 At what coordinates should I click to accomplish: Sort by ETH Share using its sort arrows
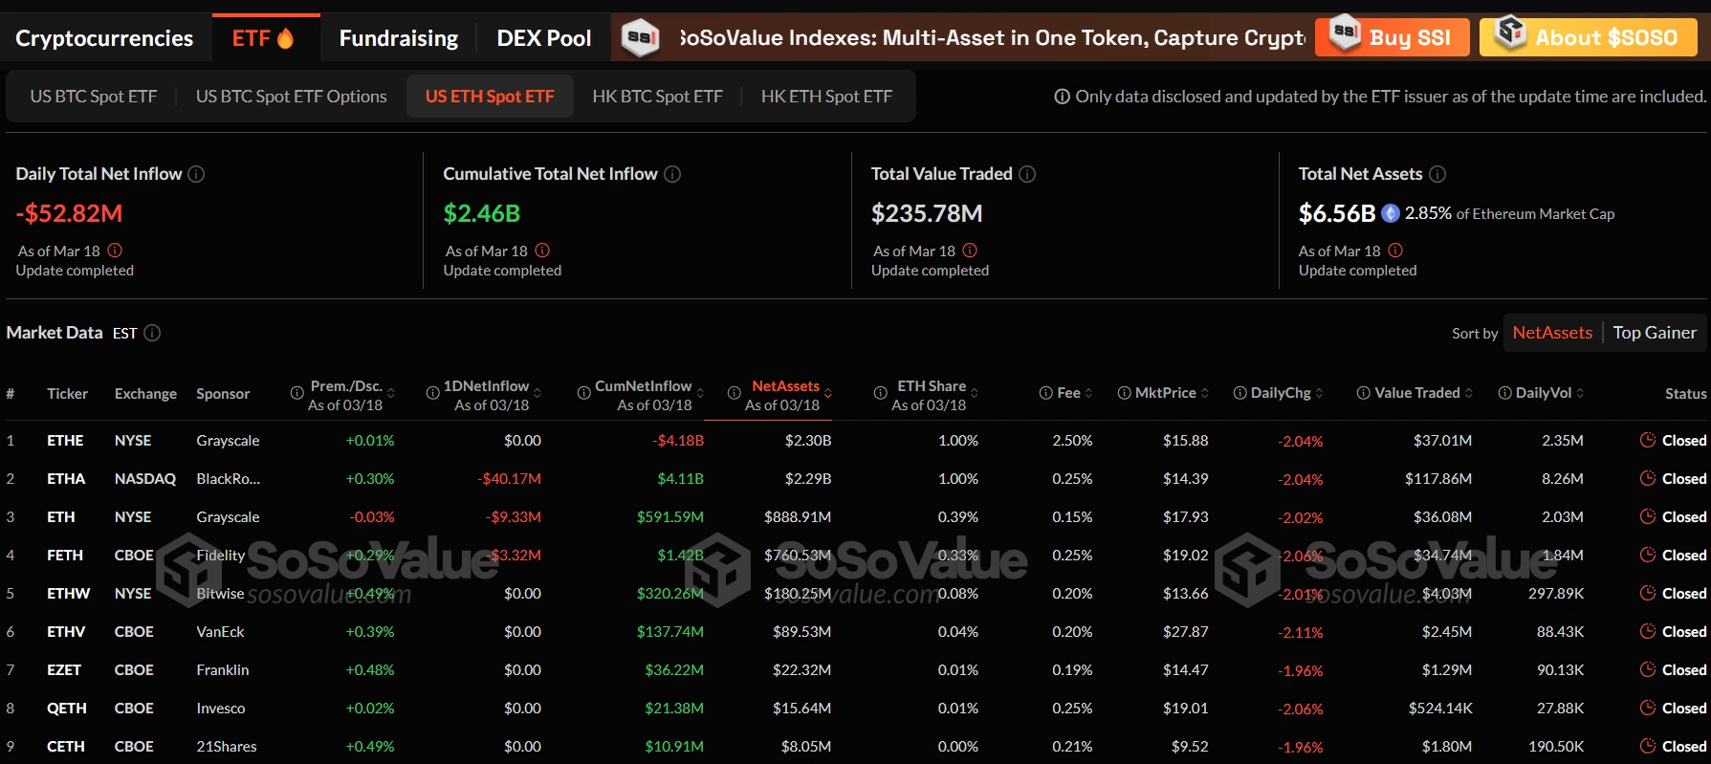coord(975,393)
